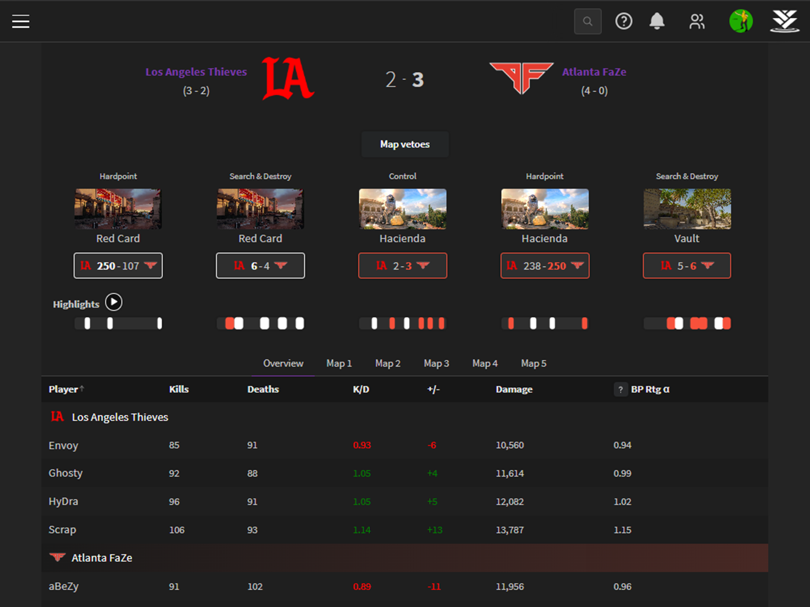Viewport: 810px width, 607px height.
Task: Open Atlanta FaZe team link
Action: point(594,72)
